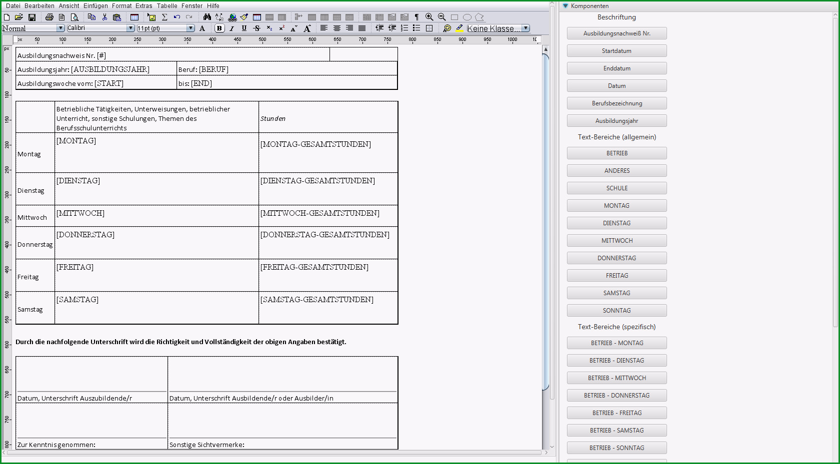
Task: Toggle Bold formatting button
Action: point(219,28)
